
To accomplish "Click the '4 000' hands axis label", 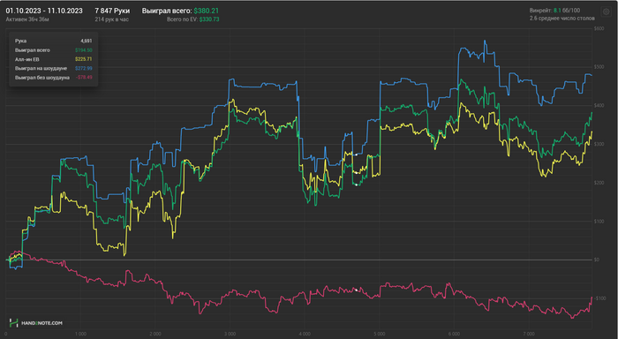I will 305,334.
